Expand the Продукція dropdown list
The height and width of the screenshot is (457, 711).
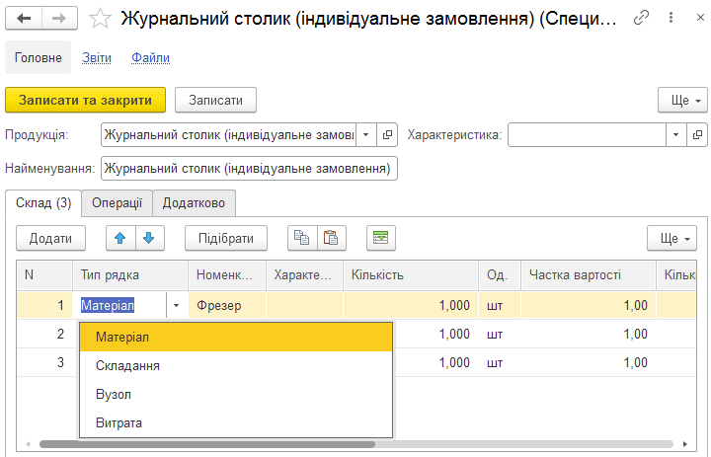(x=366, y=134)
